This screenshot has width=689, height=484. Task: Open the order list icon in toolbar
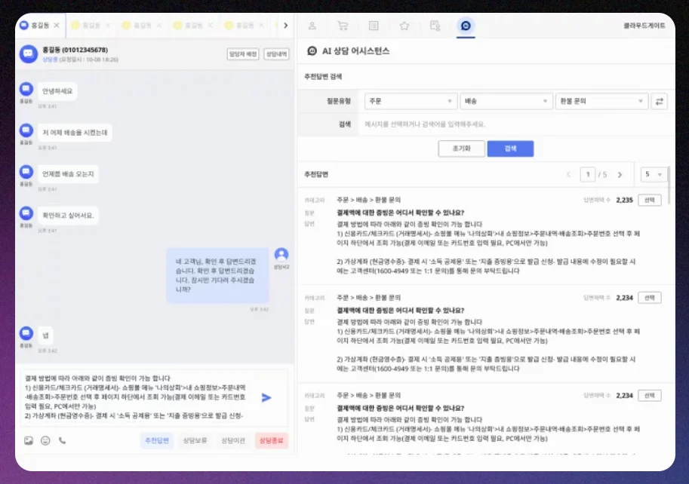coord(374,26)
